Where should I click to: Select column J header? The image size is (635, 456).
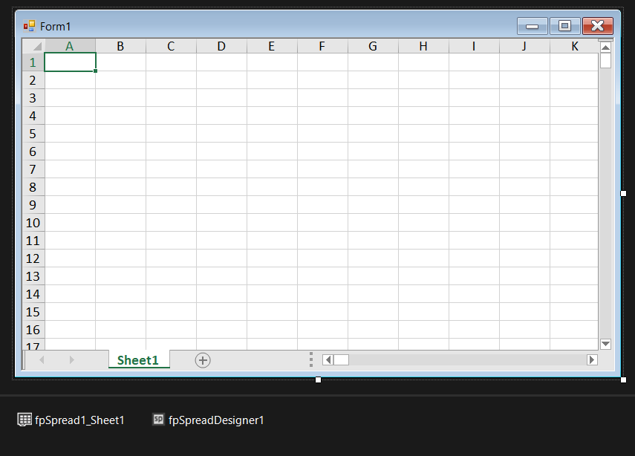524,46
